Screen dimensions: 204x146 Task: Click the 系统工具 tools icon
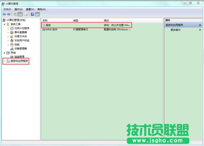(x=8, y=24)
